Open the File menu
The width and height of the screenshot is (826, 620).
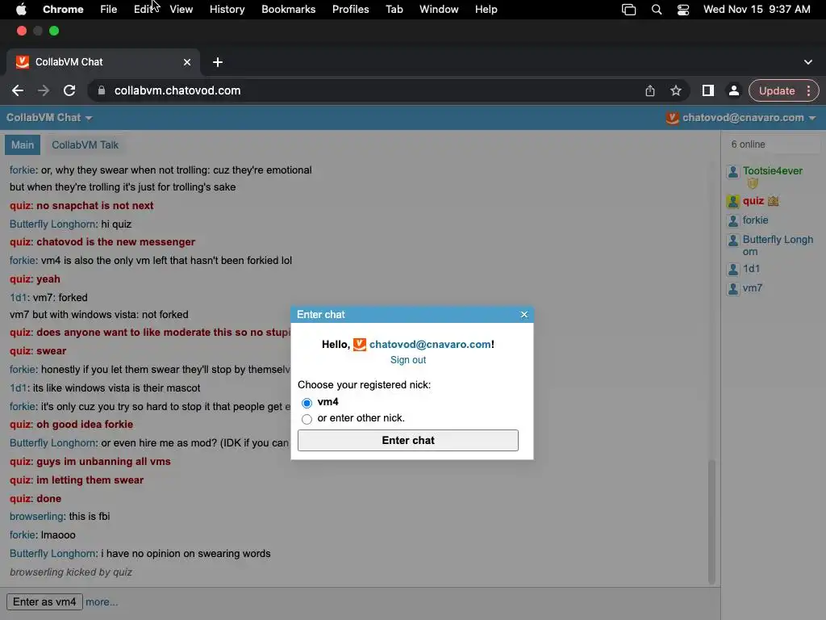point(109,10)
